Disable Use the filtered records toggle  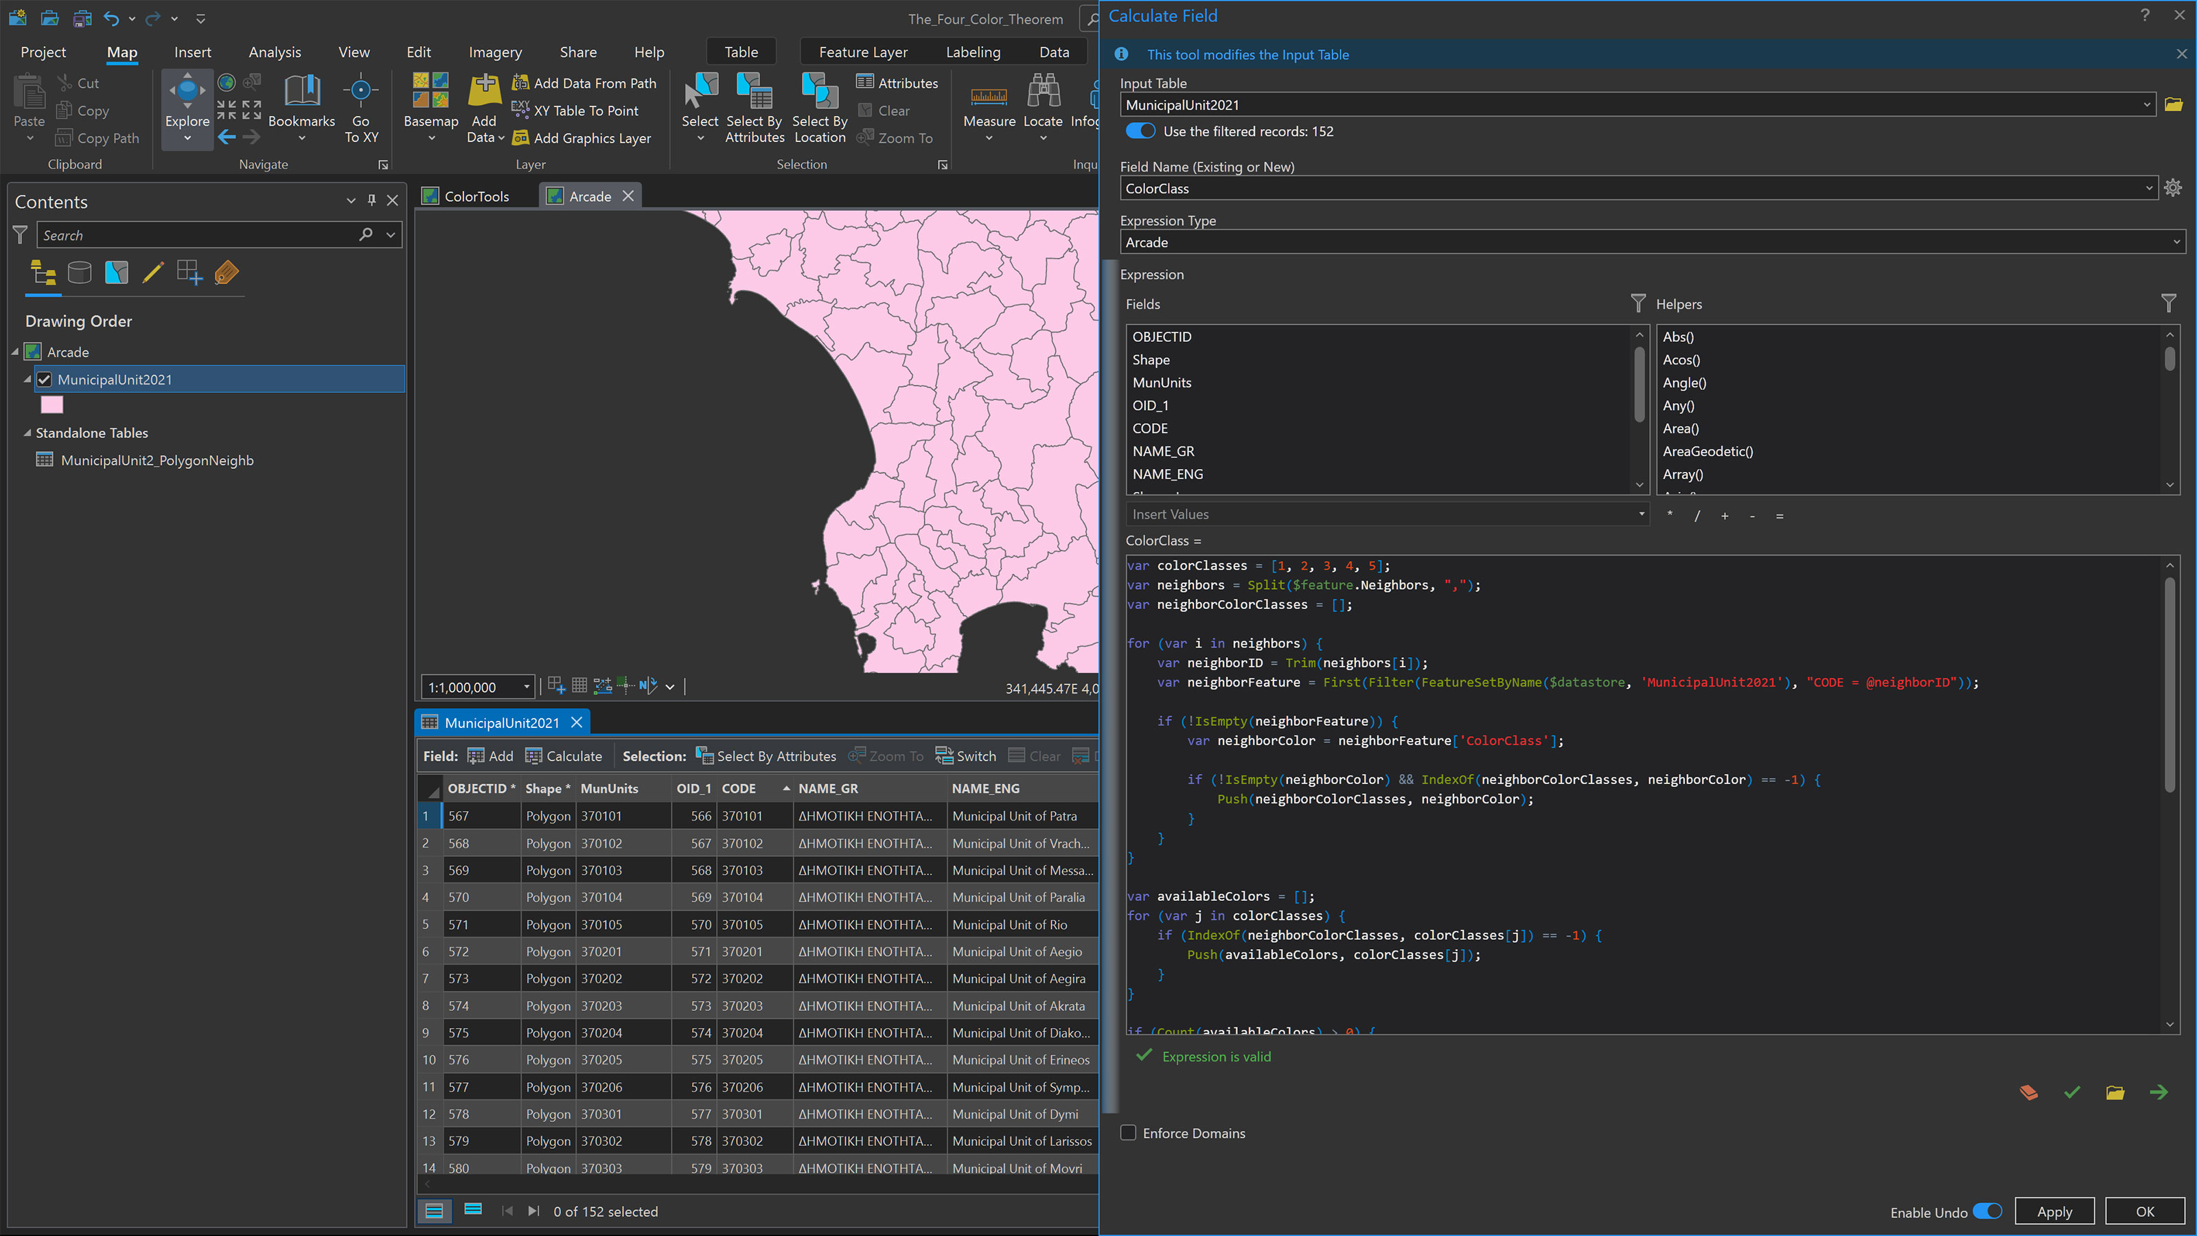[x=1140, y=131]
